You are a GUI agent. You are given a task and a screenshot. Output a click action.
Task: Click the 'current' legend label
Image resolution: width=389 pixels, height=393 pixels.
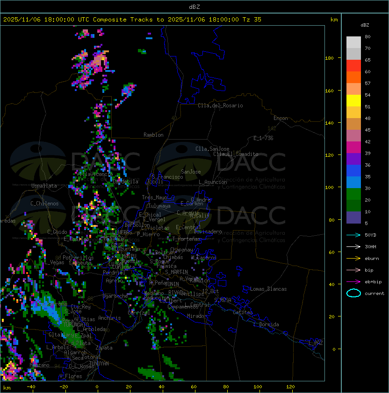(x=375, y=294)
